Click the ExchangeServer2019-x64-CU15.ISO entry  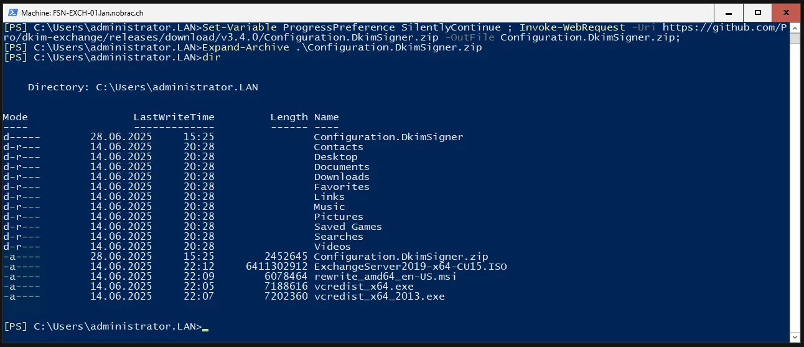[410, 267]
